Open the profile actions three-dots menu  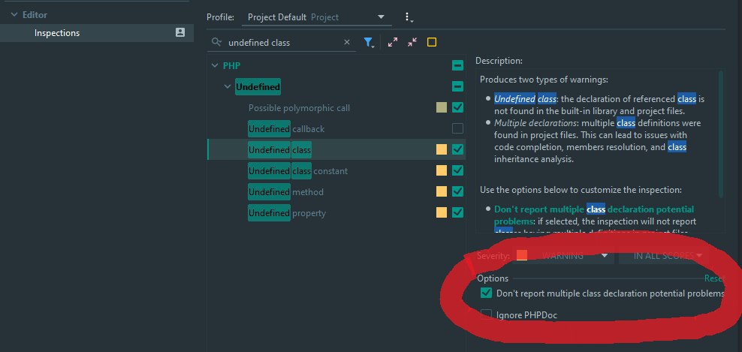tap(408, 17)
